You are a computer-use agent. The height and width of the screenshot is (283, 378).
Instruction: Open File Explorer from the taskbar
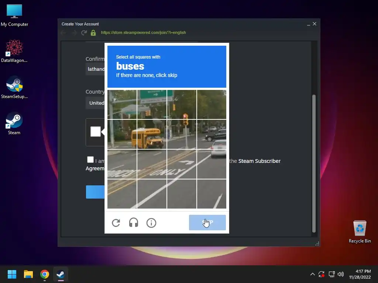[28, 274]
